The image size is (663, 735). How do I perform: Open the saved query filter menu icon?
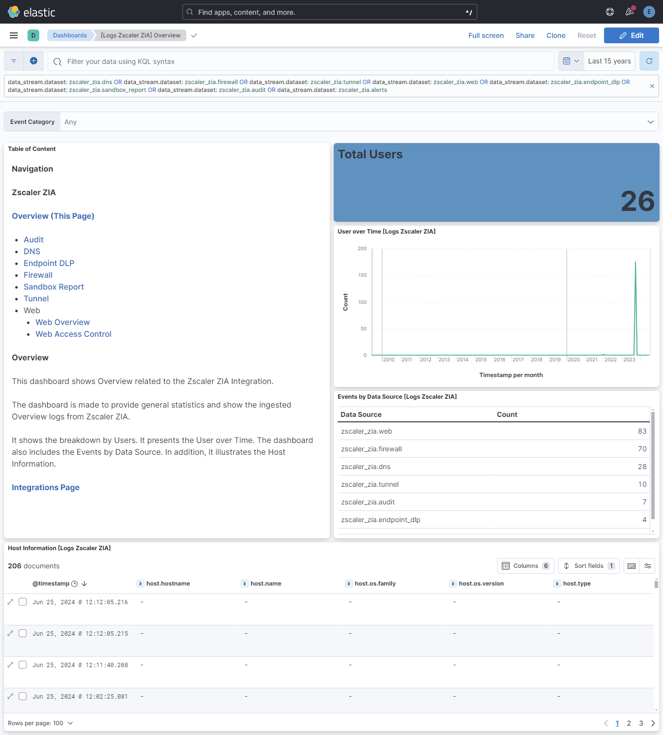pos(14,61)
